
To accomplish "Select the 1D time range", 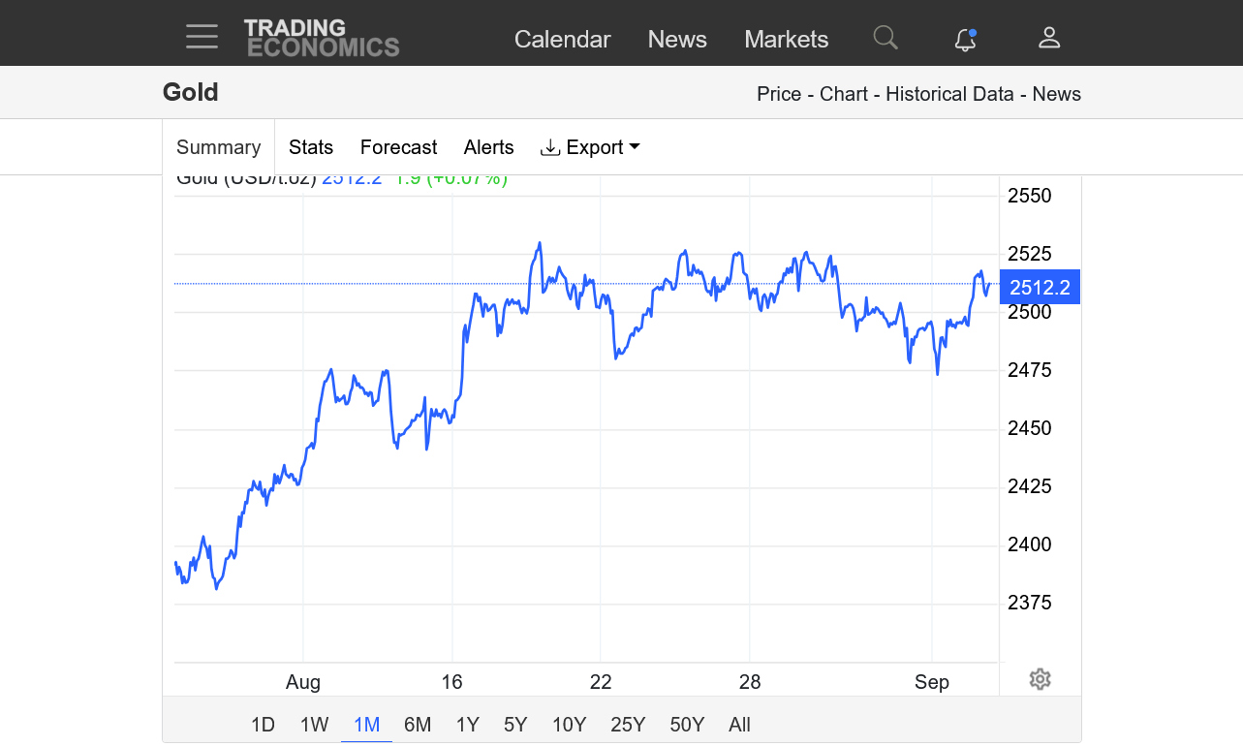I will point(263,725).
